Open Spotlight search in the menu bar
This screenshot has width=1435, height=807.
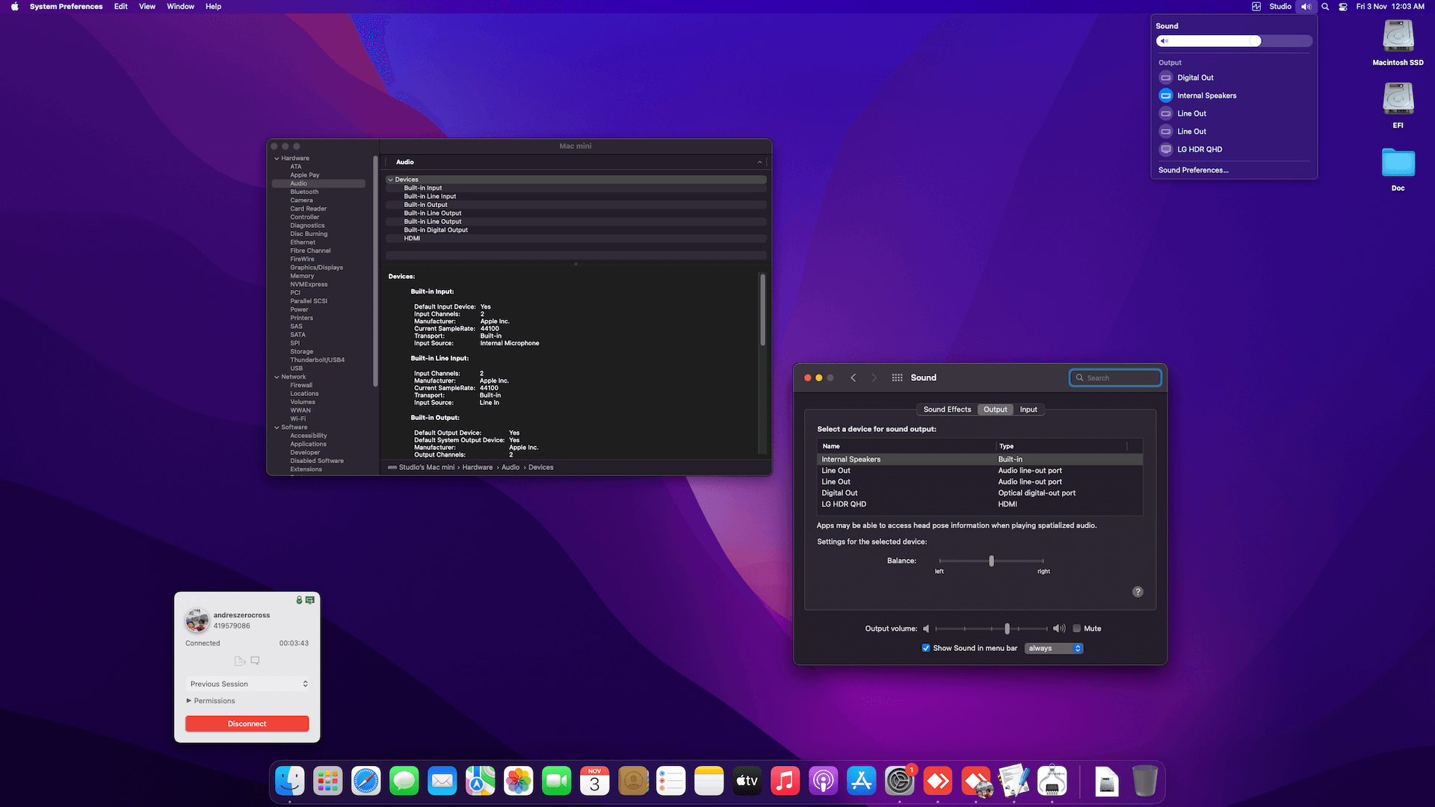pos(1325,6)
